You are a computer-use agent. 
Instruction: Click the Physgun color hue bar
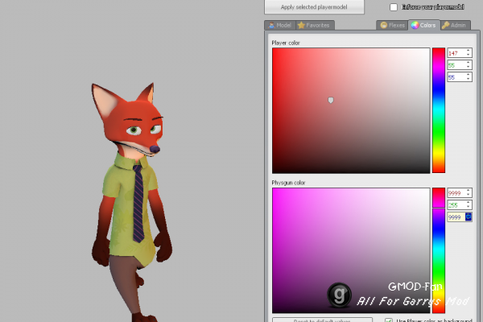(439, 250)
